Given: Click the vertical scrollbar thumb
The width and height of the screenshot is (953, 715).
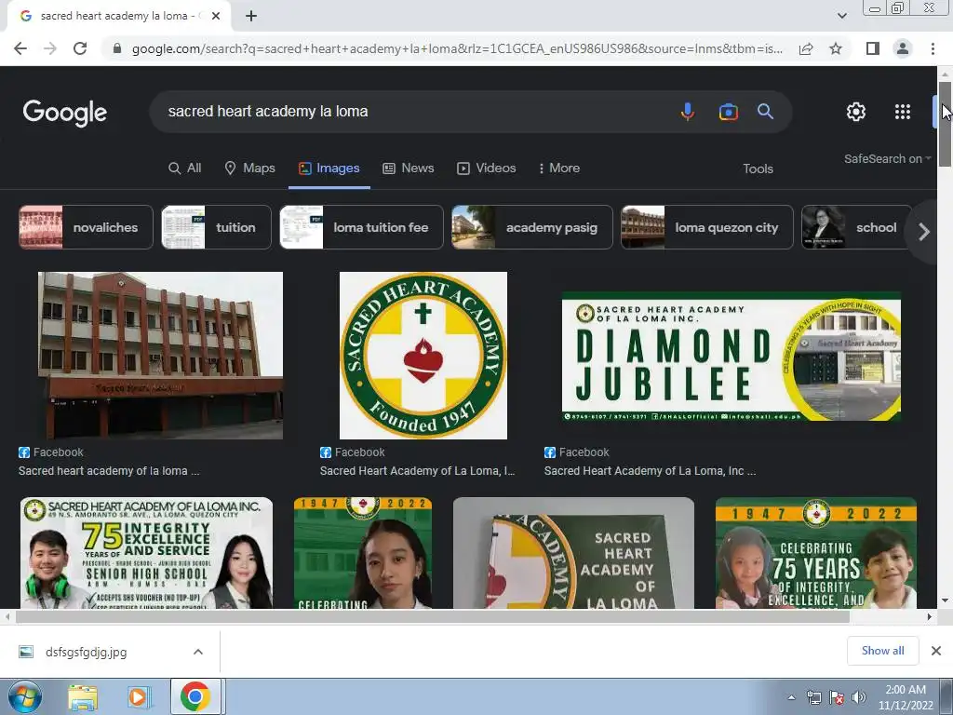Looking at the screenshot, I should [945, 124].
